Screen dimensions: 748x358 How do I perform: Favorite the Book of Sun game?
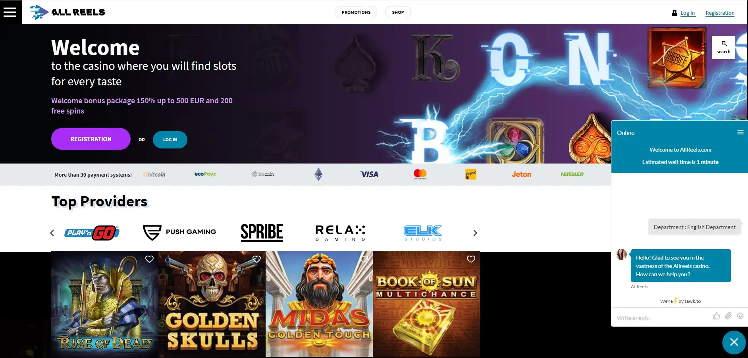471,259
